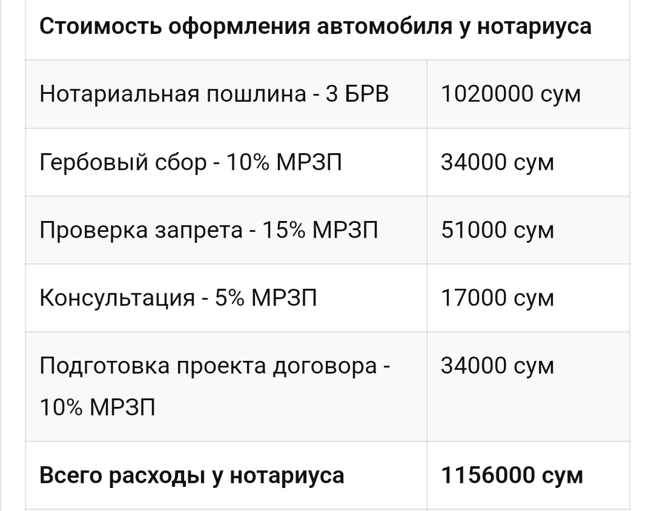This screenshot has width=654, height=511.
Task: Click '10% МРЗП' on the wrapped second line
Action: coord(97,407)
